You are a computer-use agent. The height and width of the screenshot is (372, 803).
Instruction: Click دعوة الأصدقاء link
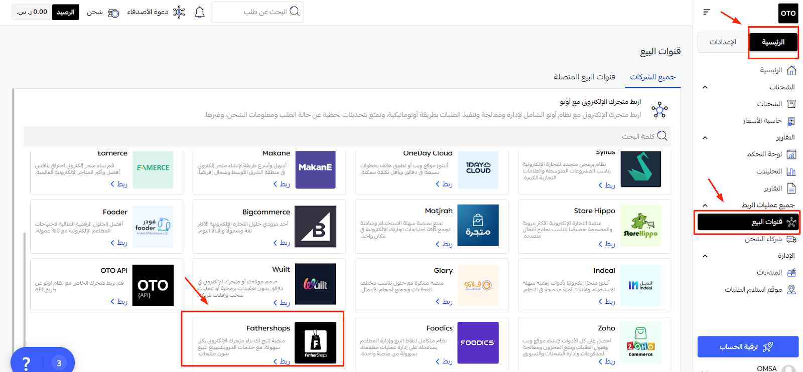click(148, 12)
